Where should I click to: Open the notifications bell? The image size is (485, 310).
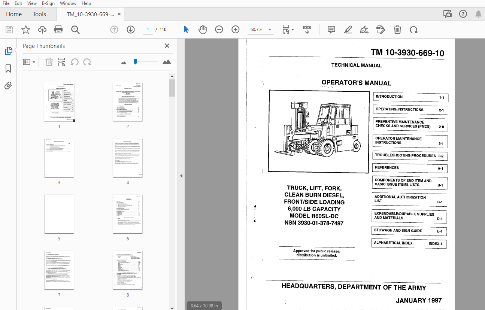coord(478,14)
